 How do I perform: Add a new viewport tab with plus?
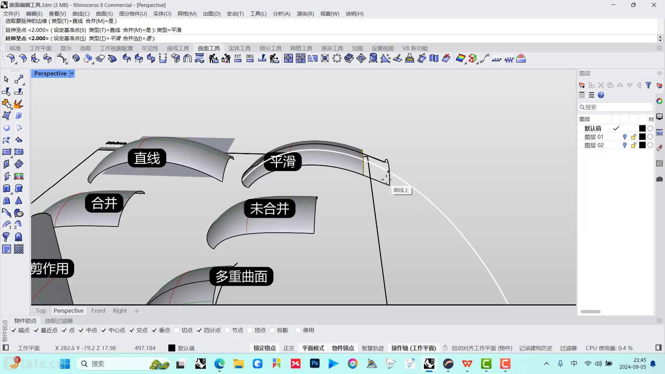(x=137, y=311)
